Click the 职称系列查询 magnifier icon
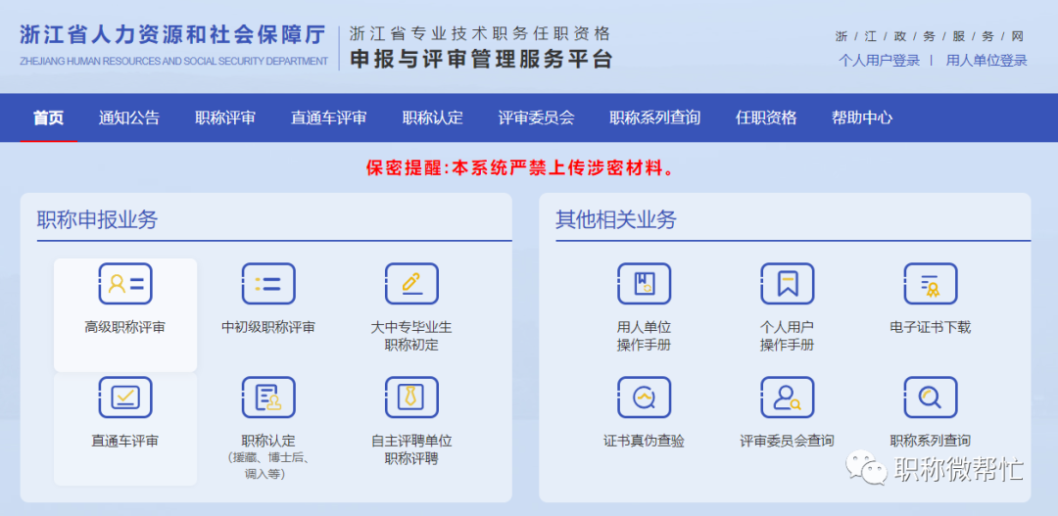The height and width of the screenshot is (516, 1058). [931, 398]
